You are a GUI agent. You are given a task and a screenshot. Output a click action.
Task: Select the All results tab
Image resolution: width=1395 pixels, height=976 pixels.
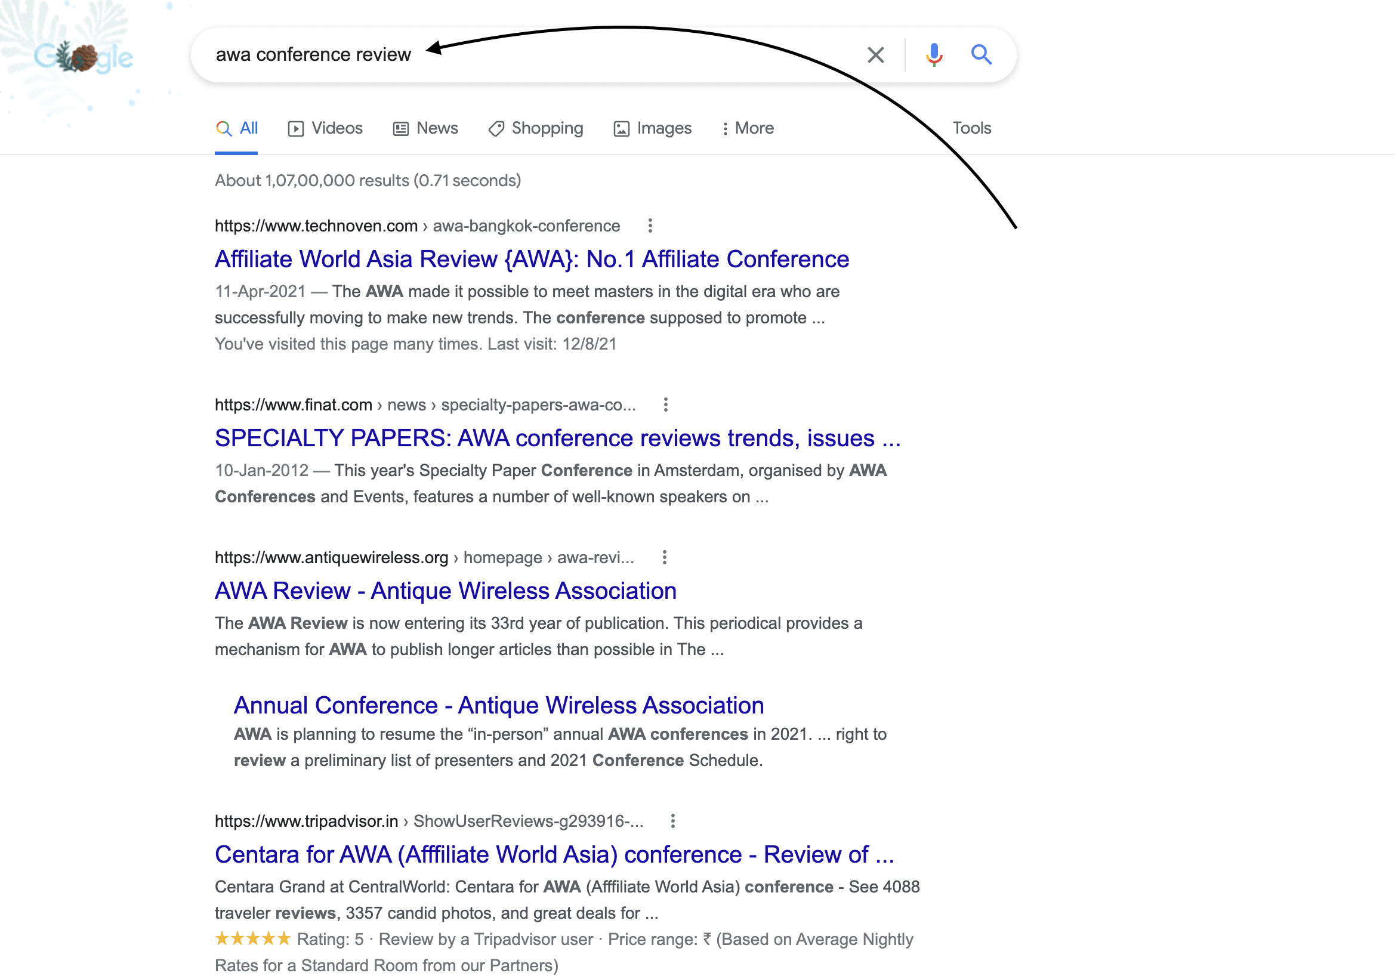click(x=237, y=128)
